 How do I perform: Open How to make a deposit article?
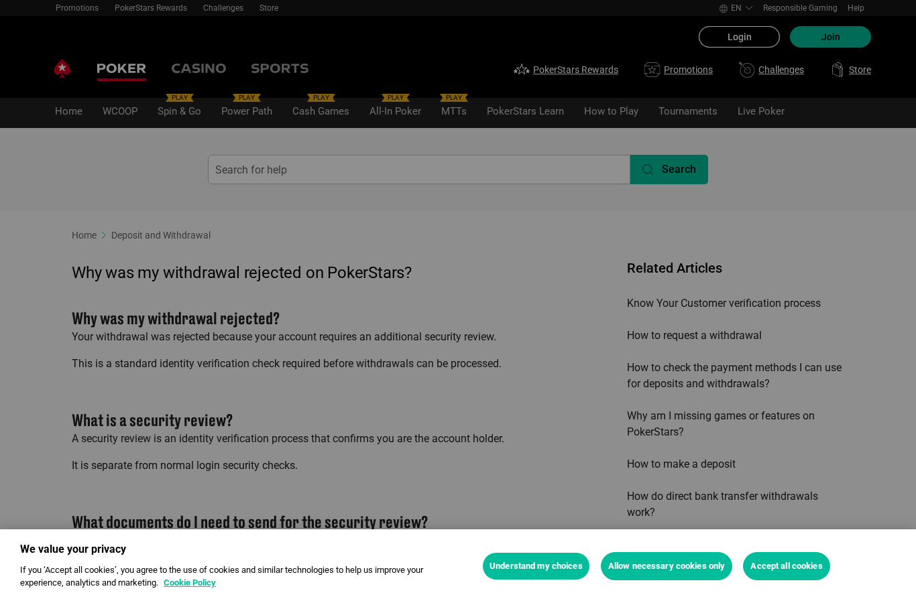[x=681, y=464]
